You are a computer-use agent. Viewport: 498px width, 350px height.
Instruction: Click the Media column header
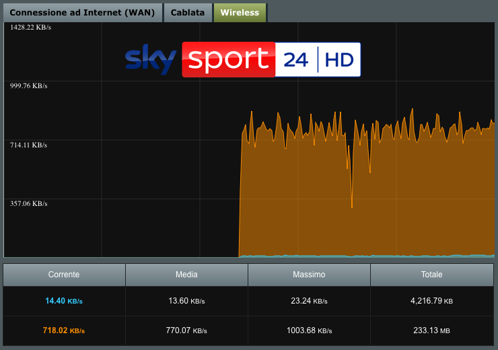186,275
